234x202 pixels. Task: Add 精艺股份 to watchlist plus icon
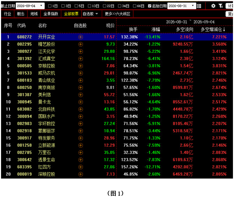(80, 44)
